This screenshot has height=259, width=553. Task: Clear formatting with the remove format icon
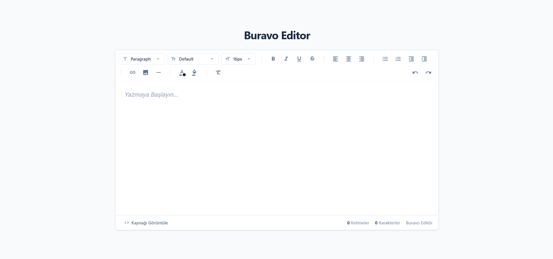coord(218,72)
